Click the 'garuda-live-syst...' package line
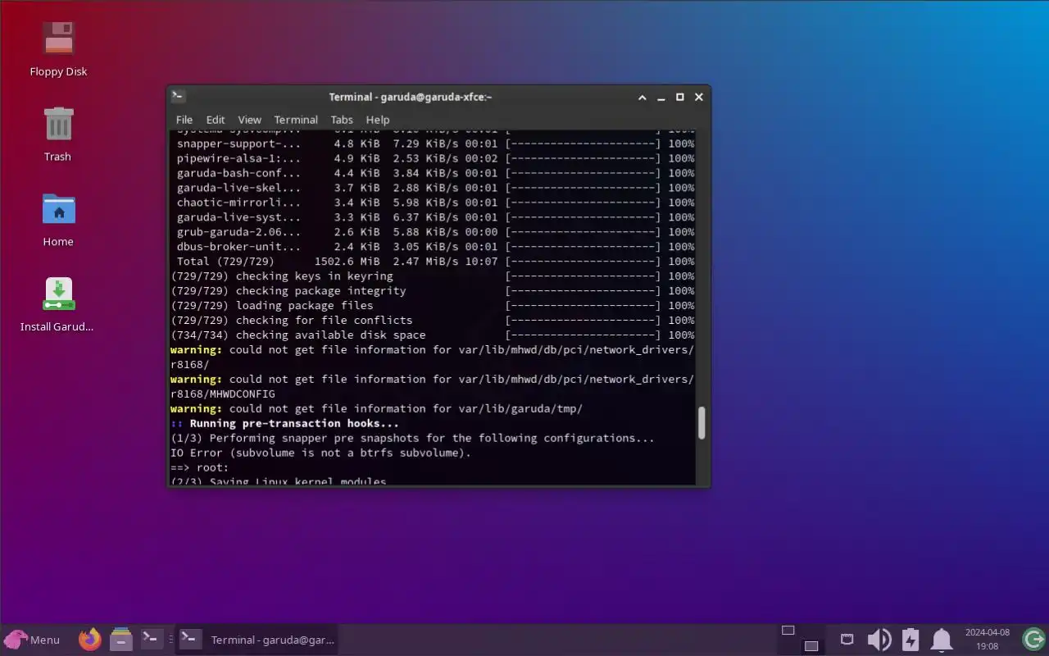Image resolution: width=1049 pixels, height=656 pixels. [x=432, y=217]
